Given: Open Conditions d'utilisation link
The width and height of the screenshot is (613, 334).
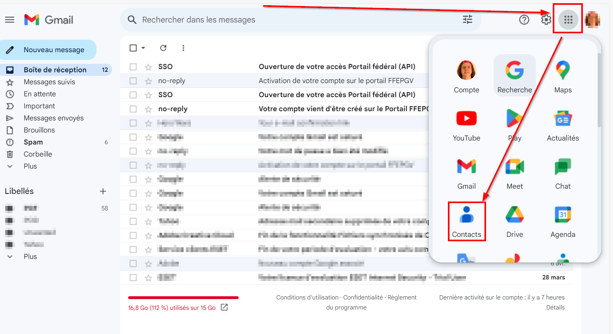Looking at the screenshot, I should (x=307, y=297).
